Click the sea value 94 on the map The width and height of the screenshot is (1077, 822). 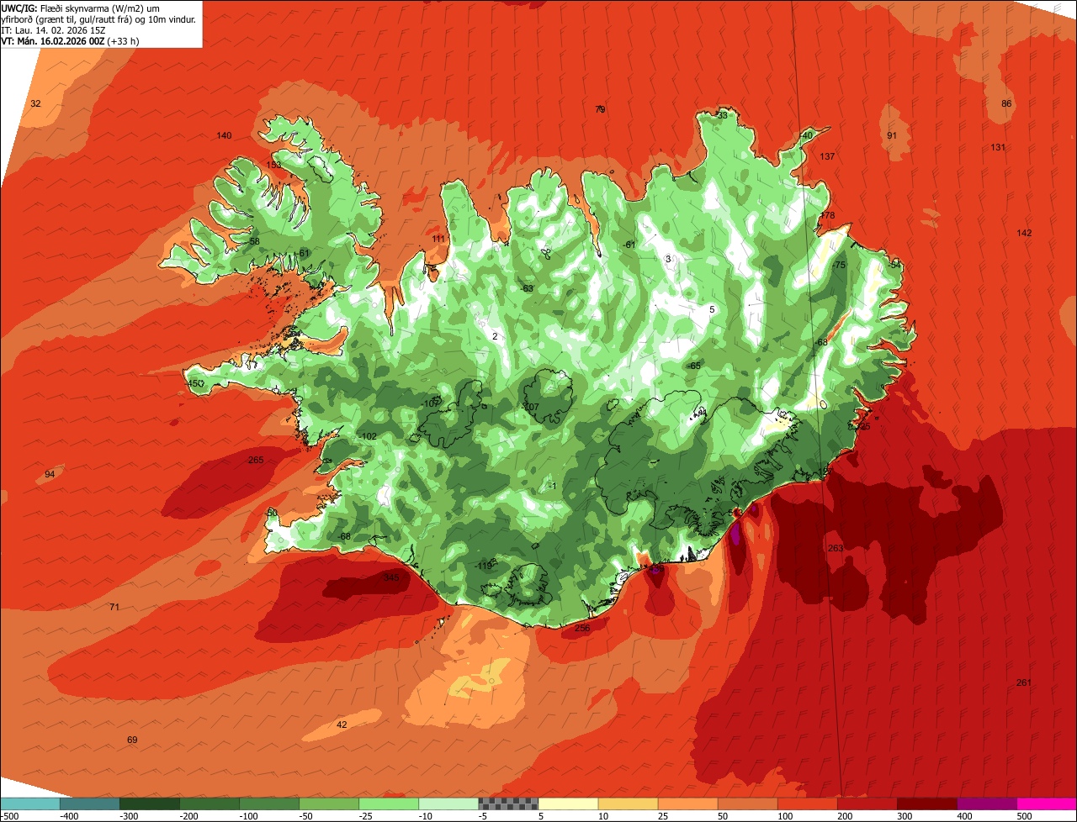50,474
